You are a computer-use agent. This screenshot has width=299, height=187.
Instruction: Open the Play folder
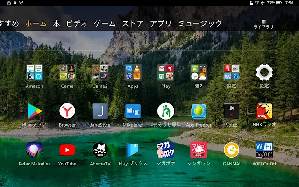tap(166, 72)
